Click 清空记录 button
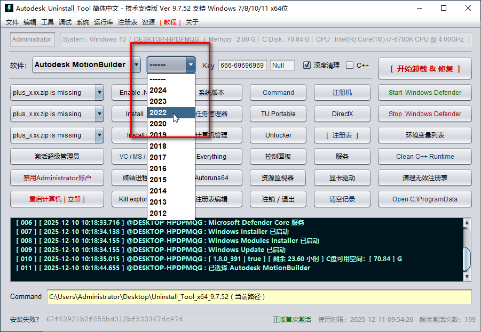481x332 pixels. point(342,199)
